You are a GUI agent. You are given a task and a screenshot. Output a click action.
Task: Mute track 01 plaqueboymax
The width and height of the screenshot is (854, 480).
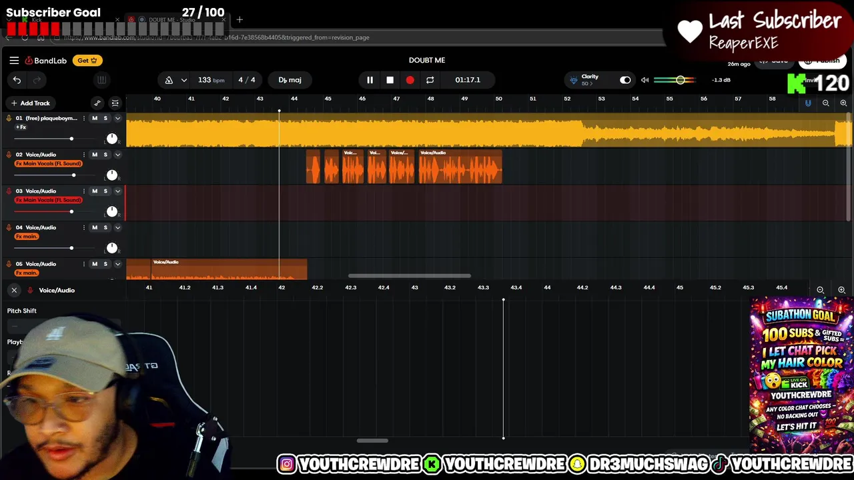tap(95, 118)
